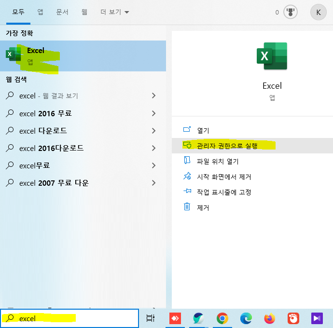Open the Naver Whale browser taskbar icon
Screen dimensions: 333x328
coord(198,318)
